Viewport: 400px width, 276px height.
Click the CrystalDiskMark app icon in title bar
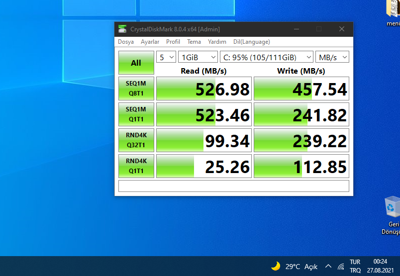tap(122, 29)
